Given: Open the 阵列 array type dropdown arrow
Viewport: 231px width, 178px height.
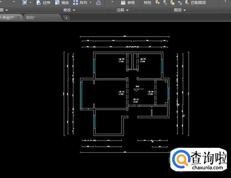Looking at the screenshot, I should (x=90, y=2).
